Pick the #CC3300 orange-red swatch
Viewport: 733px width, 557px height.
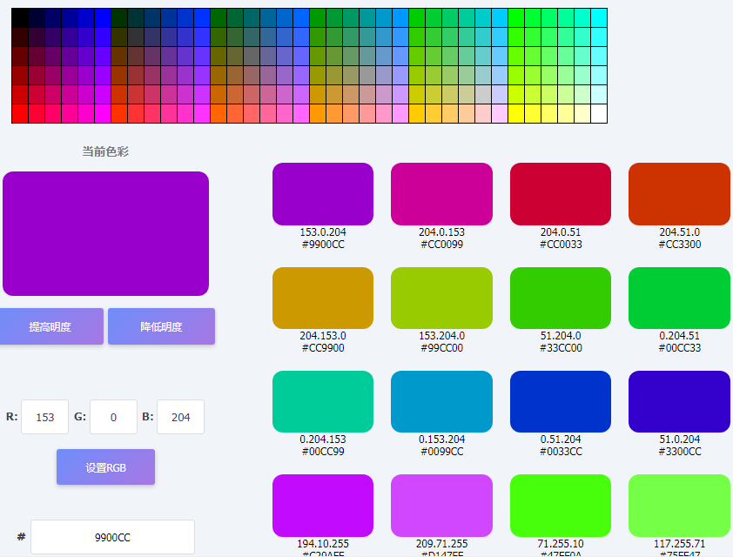click(679, 194)
